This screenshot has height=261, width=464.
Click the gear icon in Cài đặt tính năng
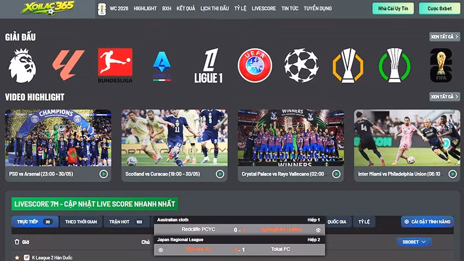coord(407,222)
